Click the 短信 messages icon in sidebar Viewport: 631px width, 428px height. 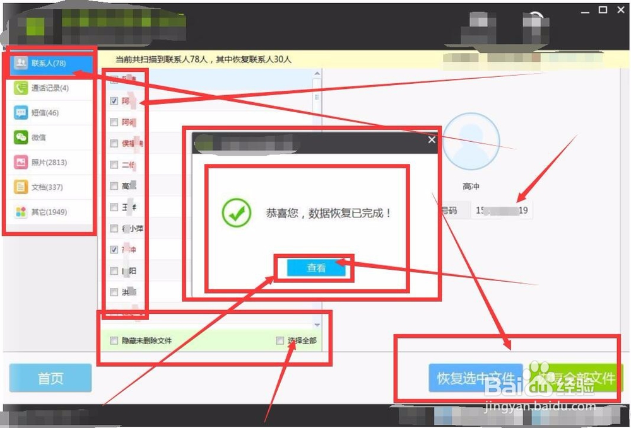[x=21, y=112]
